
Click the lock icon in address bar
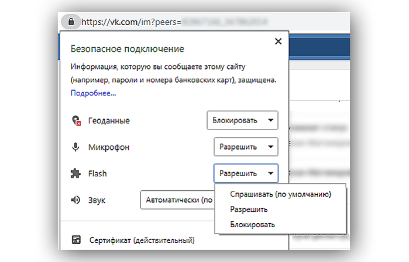(x=71, y=22)
